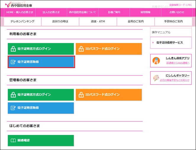
Task: Click lock icon on 利用者 IDパスワード式ログイン
Action: tap(81, 49)
